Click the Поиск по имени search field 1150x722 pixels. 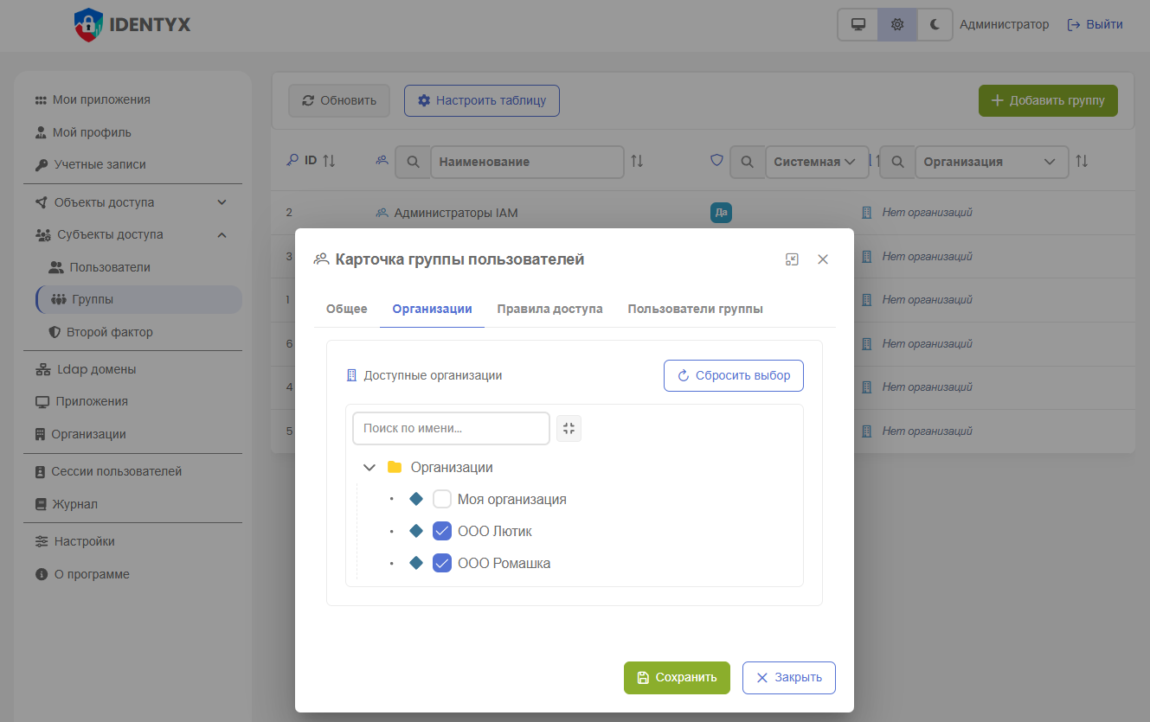451,428
